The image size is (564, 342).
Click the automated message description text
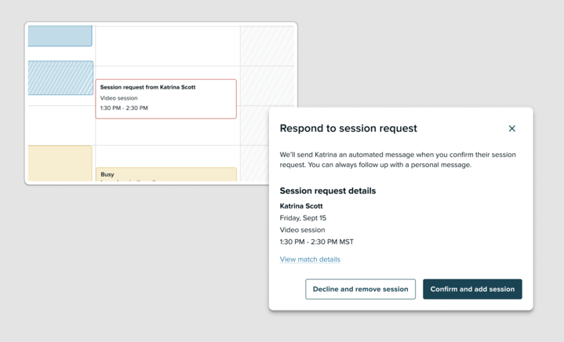398,159
